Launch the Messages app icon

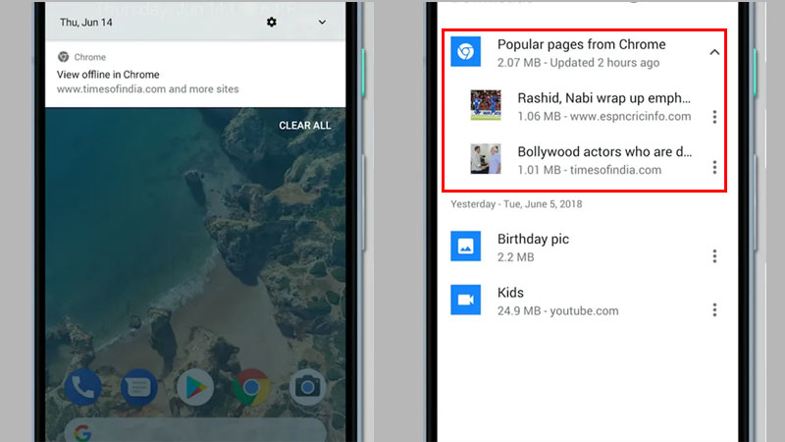coord(139,387)
